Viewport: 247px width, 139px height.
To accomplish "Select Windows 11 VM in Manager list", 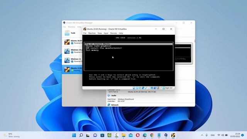I will coord(72,60).
